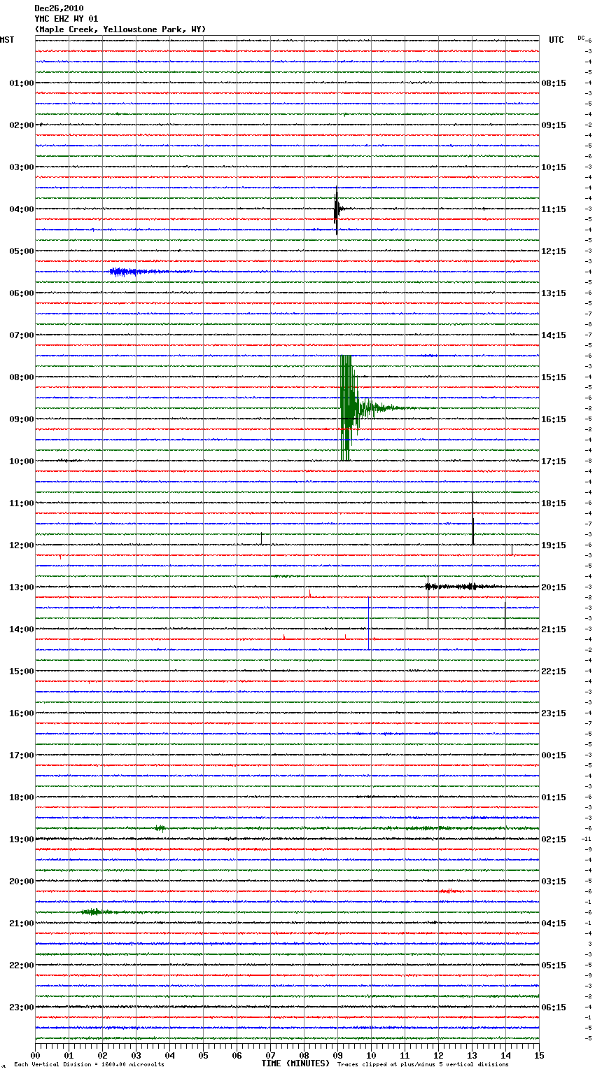Select the station code YMC EHZ WY 01

click(x=66, y=19)
